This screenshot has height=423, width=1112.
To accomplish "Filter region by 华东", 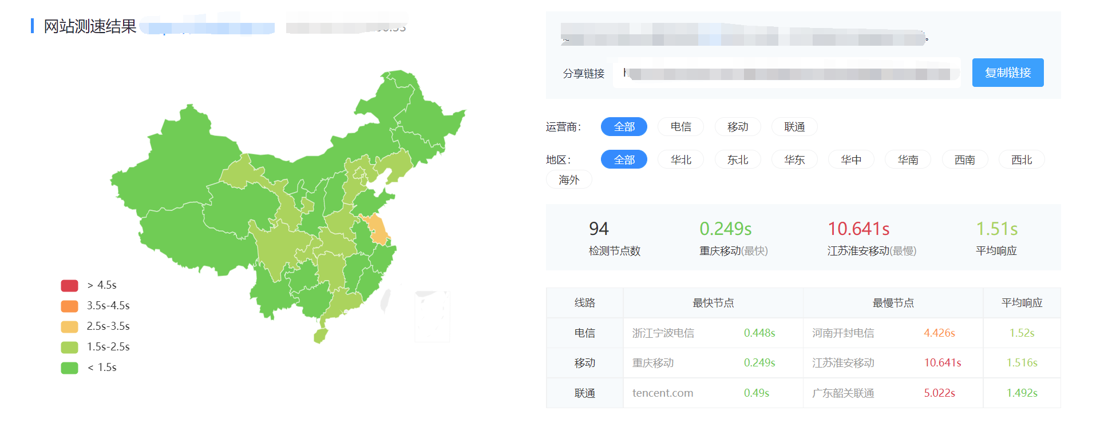I will (x=794, y=159).
